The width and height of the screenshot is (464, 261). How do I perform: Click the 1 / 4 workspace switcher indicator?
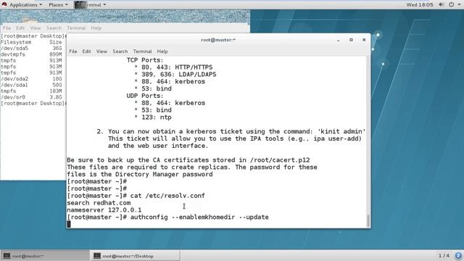(444, 255)
